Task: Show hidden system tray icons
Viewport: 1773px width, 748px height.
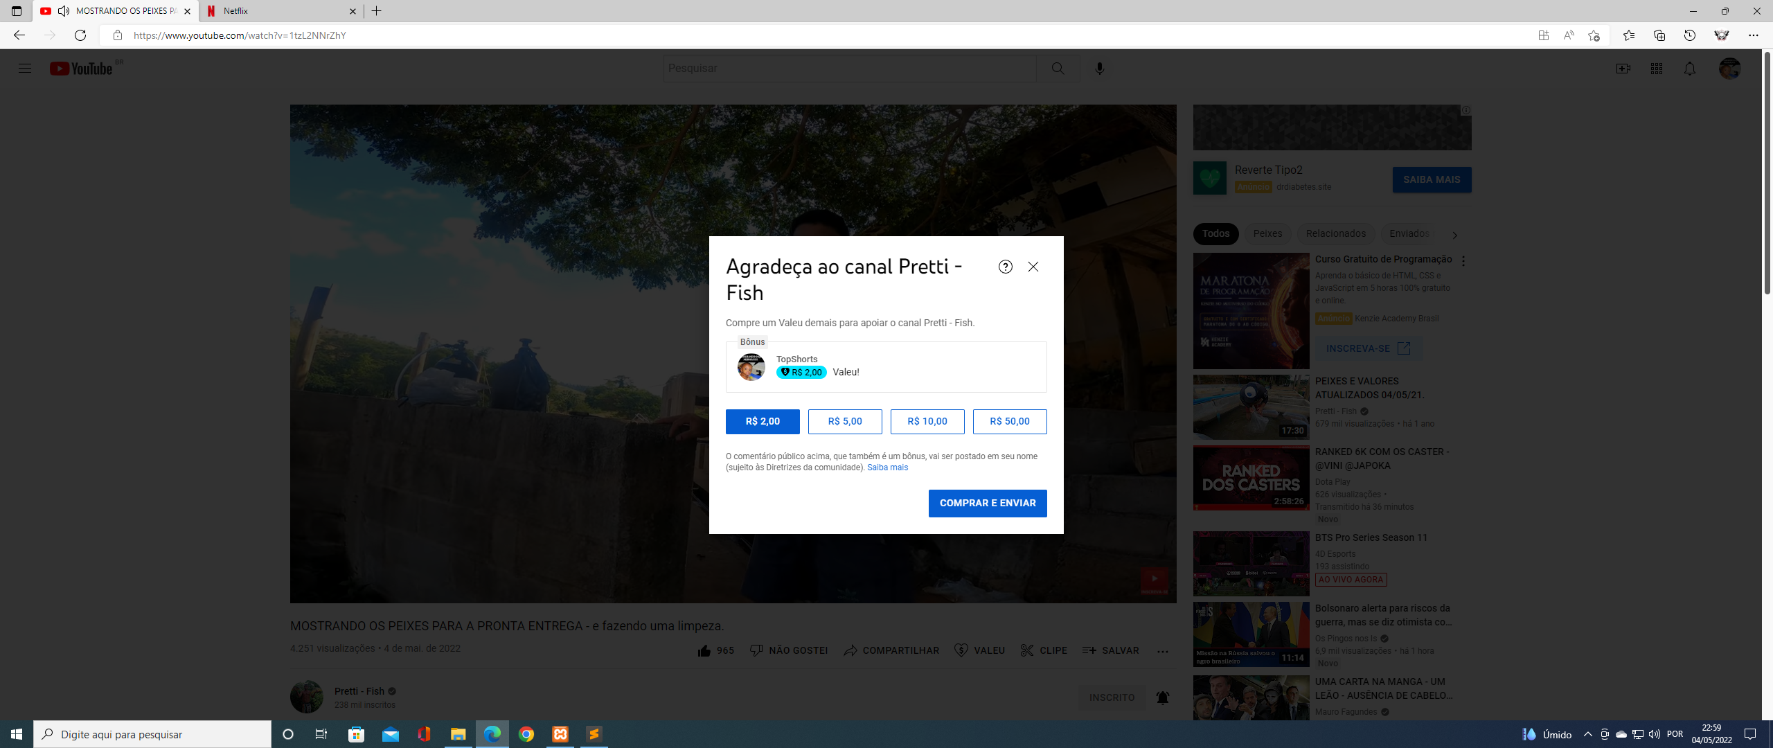Action: pos(1587,734)
